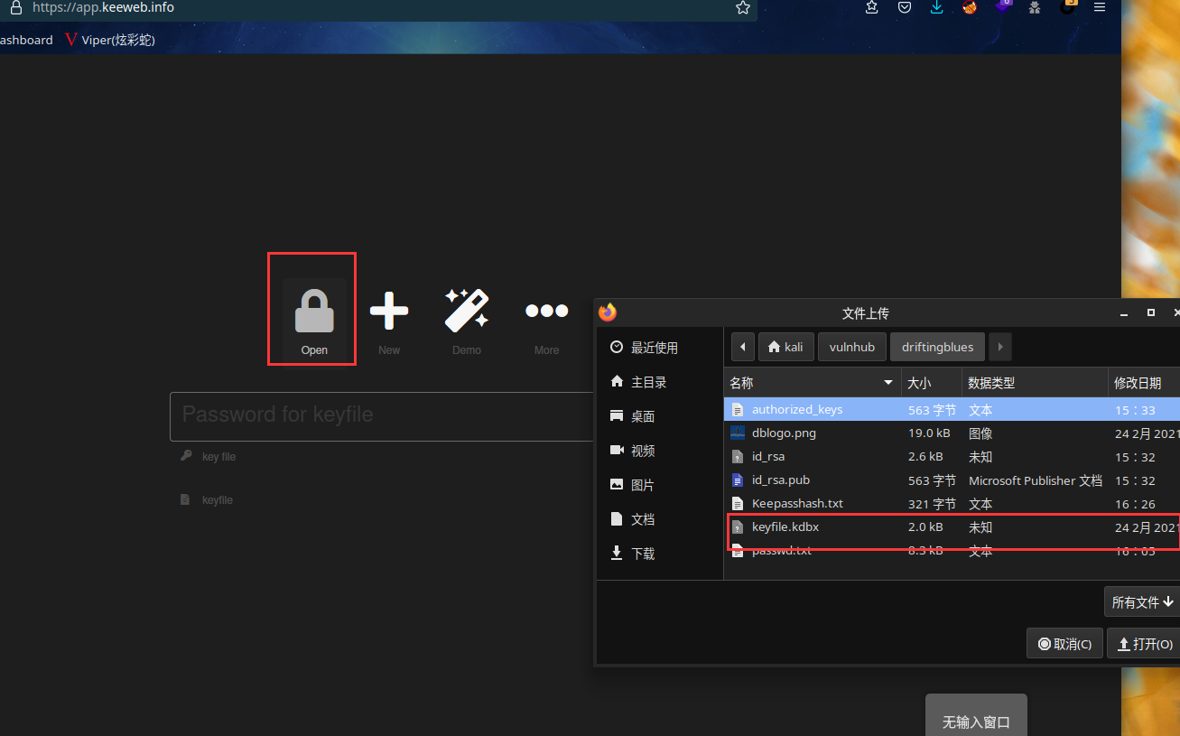Click the path bar left arrow
This screenshot has width=1180, height=736.
click(742, 347)
